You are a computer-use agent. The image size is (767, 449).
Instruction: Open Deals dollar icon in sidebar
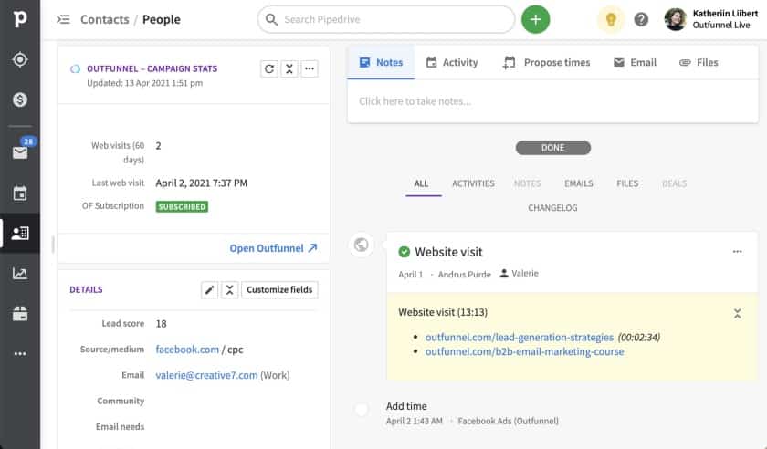point(20,99)
